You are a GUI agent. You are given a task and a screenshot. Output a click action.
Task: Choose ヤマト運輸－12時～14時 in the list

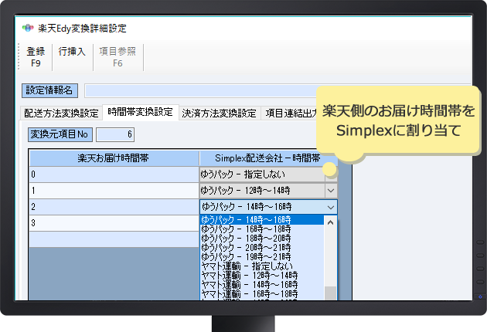pyautogui.click(x=262, y=276)
